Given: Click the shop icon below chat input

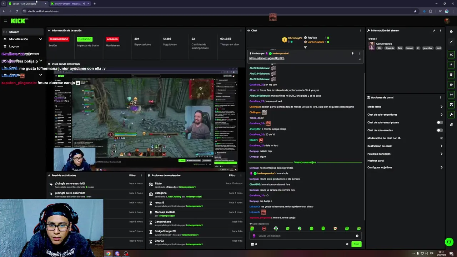Looking at the screenshot, I should tap(252, 244).
